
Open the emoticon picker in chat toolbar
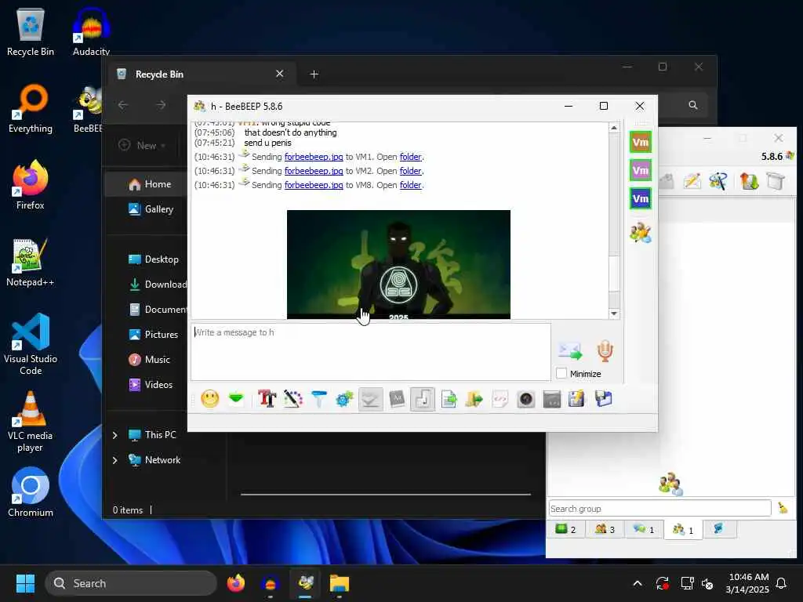point(210,399)
